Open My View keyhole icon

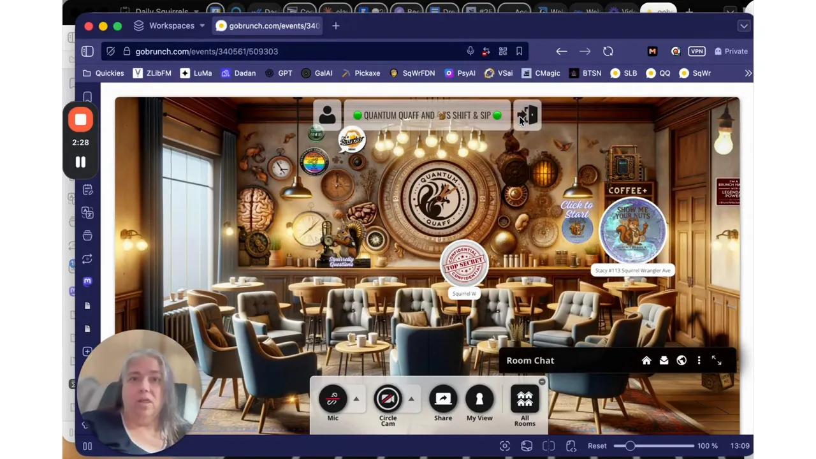pos(479,399)
